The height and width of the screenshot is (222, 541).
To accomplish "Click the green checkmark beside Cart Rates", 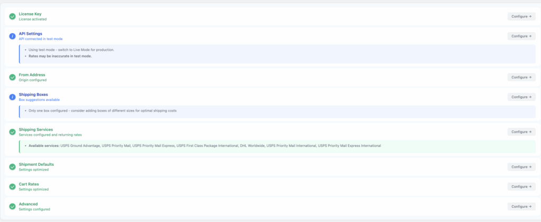I will click(x=12, y=187).
